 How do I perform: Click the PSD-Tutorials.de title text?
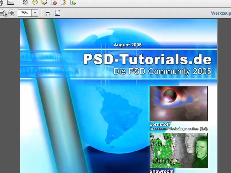click(x=148, y=59)
